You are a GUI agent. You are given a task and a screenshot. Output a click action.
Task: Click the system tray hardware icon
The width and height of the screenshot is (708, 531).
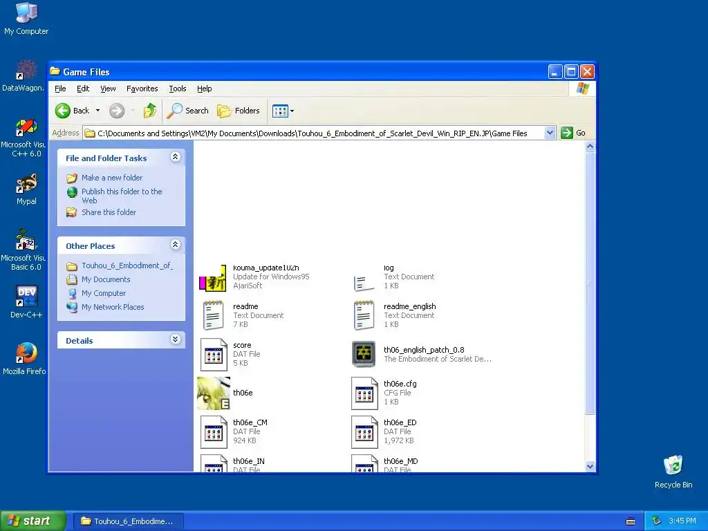pyautogui.click(x=657, y=521)
